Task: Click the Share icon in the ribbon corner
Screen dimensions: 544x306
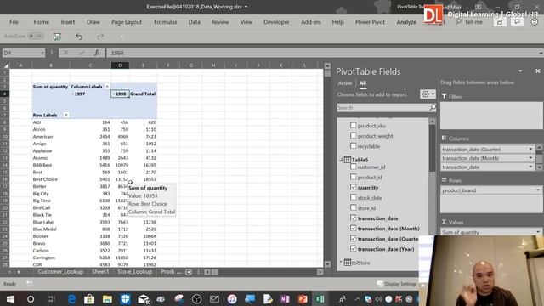Action: pyautogui.click(x=500, y=22)
